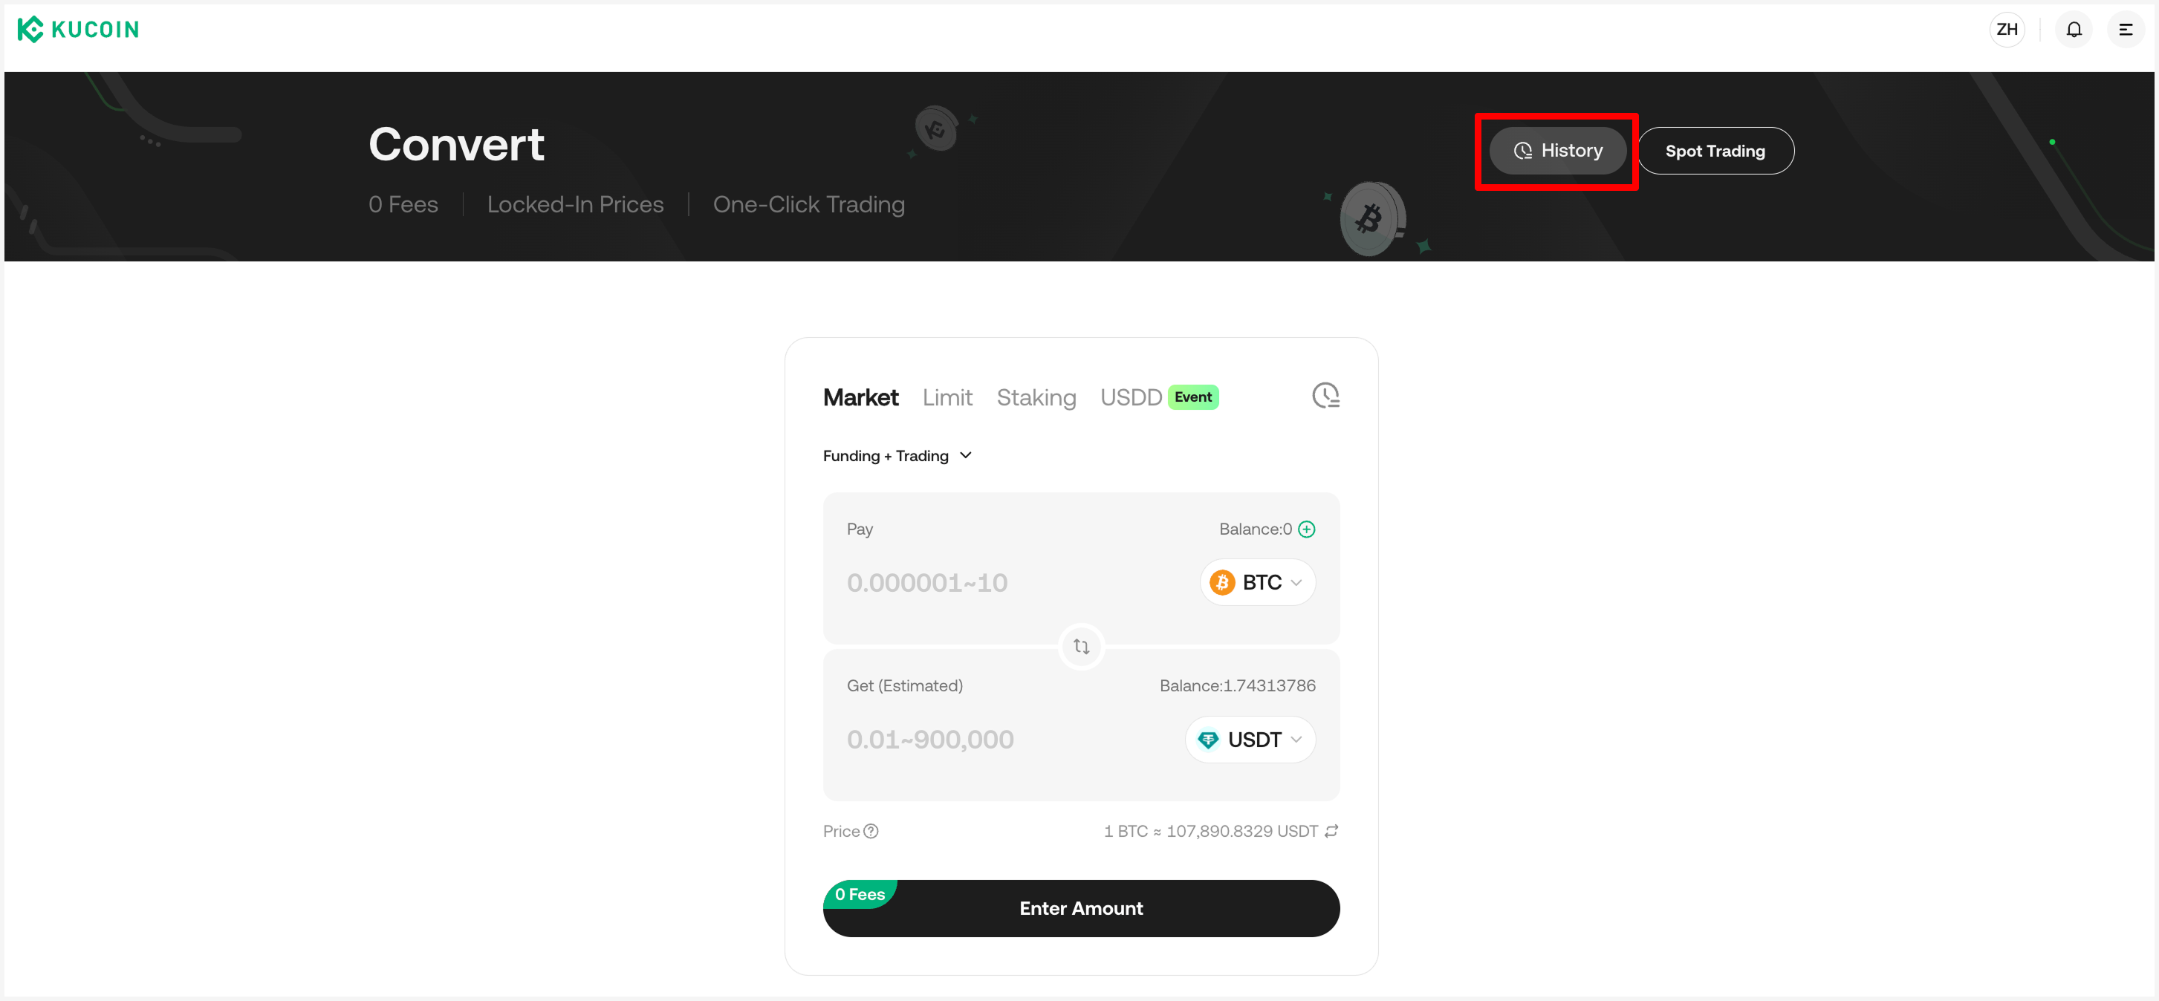Select the Market tab
The image size is (2159, 1001).
(x=860, y=398)
